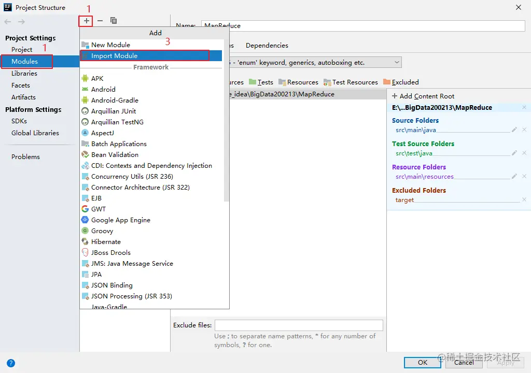Mark as Test Resources folder
Viewport: 531px width, 373px height.
[x=351, y=82]
